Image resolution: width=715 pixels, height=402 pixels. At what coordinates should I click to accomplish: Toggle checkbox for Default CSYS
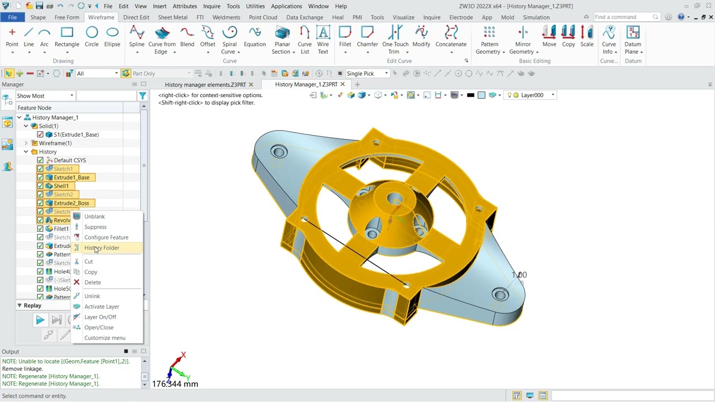(40, 160)
